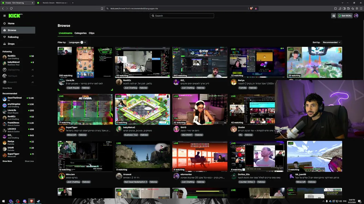364x204 pixels.
Task: Open the Brave Wallet icon
Action: click(348, 8)
